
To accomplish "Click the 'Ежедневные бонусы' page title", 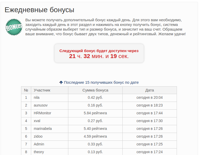I will tap(39, 10).
